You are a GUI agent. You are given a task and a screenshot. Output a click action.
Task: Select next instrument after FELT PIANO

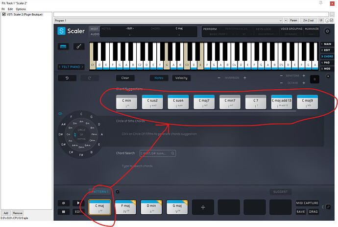82,67
